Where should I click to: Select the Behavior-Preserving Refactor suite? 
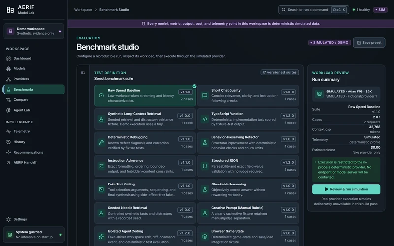[x=248, y=142]
